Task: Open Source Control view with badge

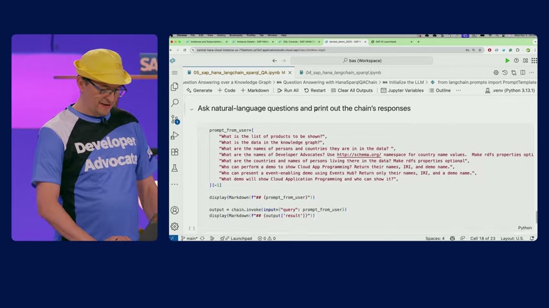Action: [x=175, y=119]
